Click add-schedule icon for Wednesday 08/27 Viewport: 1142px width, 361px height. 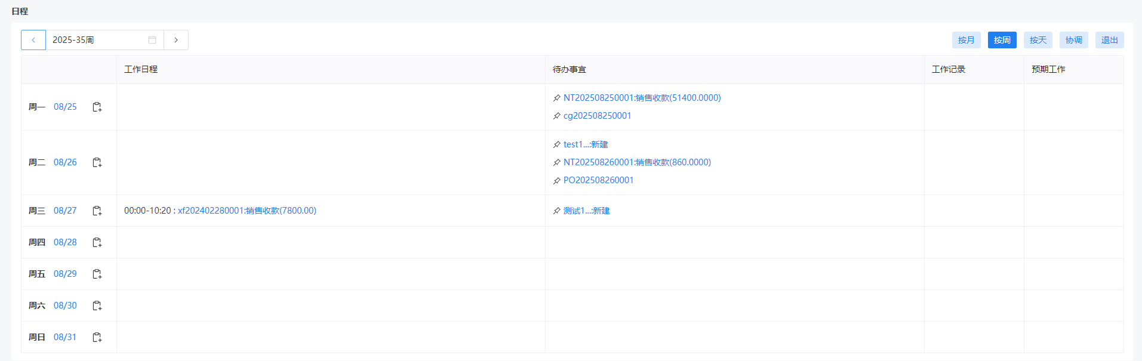(x=97, y=211)
